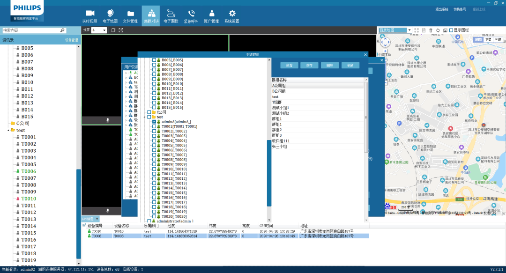The width and height of the screenshot is (506, 273).
Task: Click 切换账号 to switch account
Action: tap(460, 9)
